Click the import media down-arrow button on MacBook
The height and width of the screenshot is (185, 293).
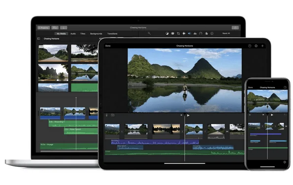point(64,28)
